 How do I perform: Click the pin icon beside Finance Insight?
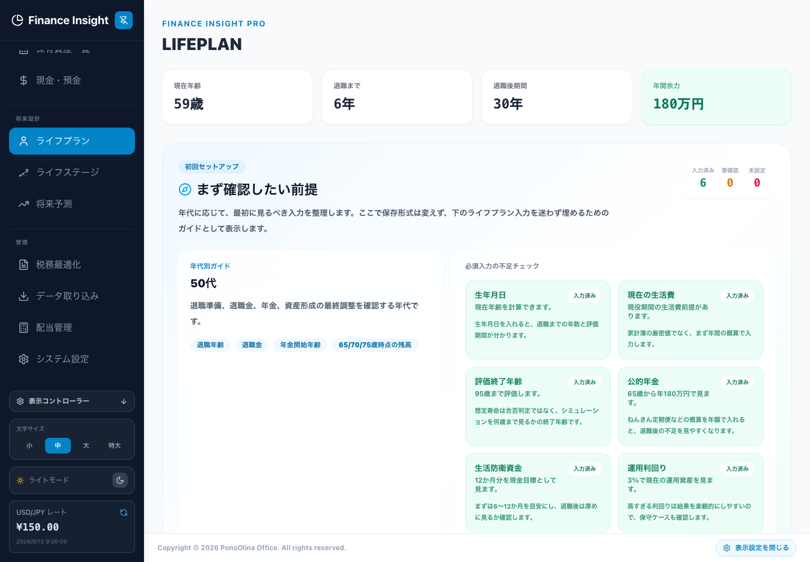coord(124,20)
